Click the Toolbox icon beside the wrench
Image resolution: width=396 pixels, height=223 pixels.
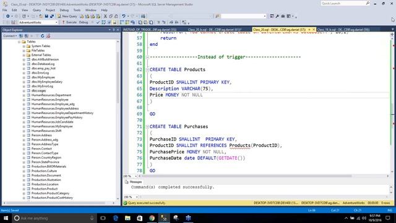283,16
